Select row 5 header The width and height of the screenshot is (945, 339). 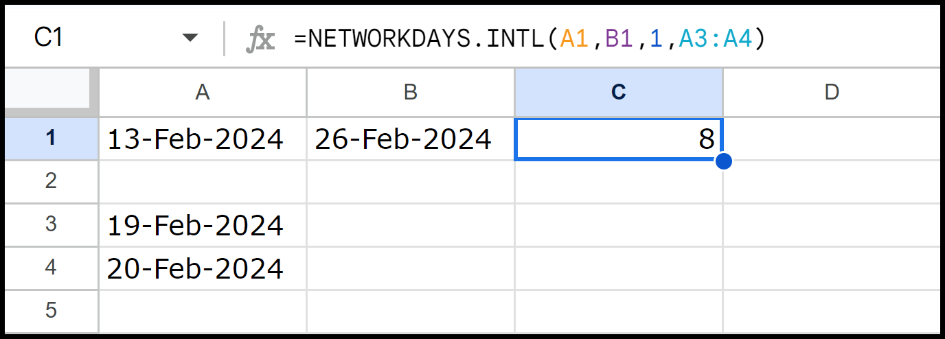51,311
